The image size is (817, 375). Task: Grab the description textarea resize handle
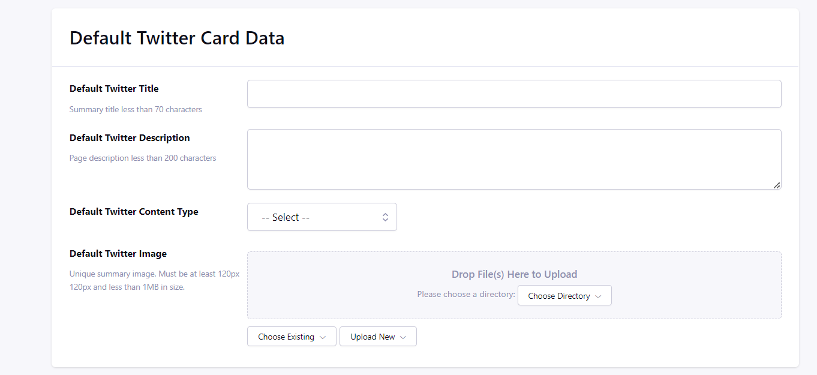coord(777,185)
